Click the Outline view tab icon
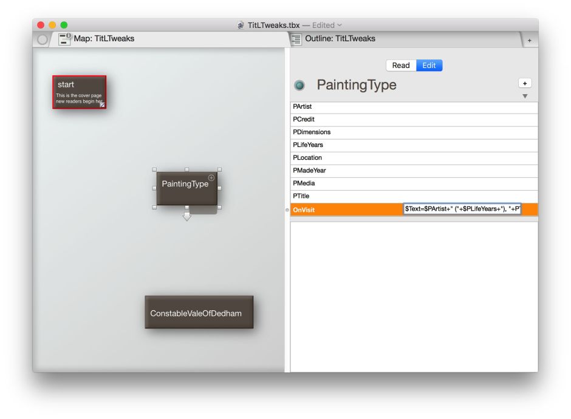This screenshot has height=419, width=571. [296, 39]
